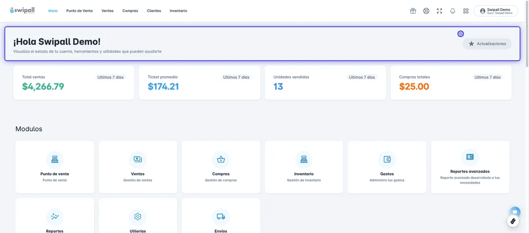Viewport: 529px width, 233px height.
Task: Click the Ticket promedio $174.21 value
Action: pyautogui.click(x=163, y=87)
